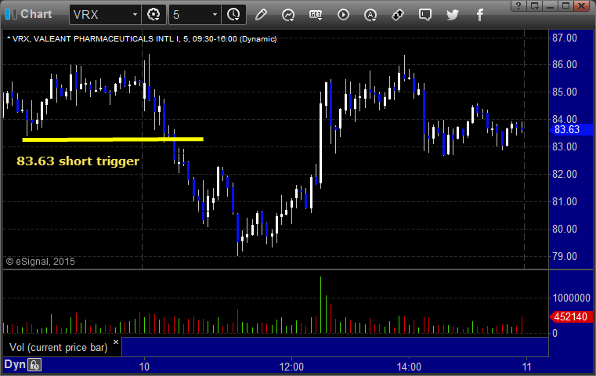Click the linking color bars next to Chart

coord(11,14)
